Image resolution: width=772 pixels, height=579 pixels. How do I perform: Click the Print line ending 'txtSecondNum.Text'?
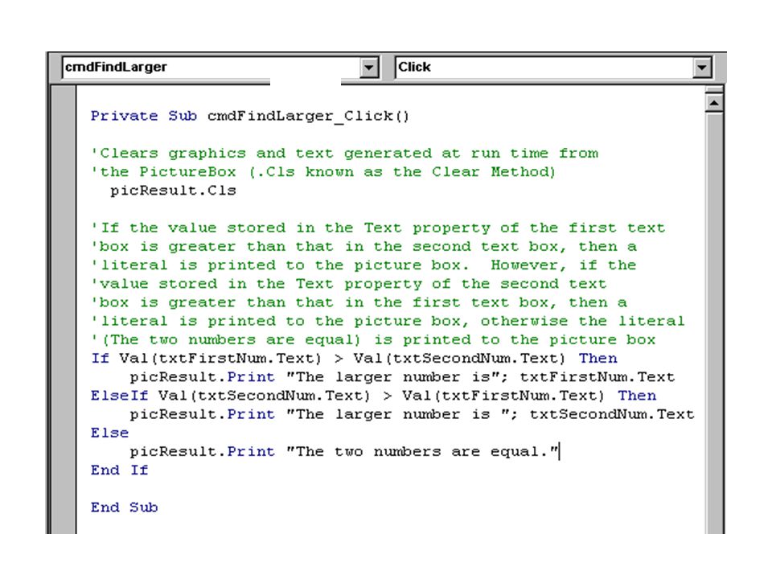(x=412, y=415)
